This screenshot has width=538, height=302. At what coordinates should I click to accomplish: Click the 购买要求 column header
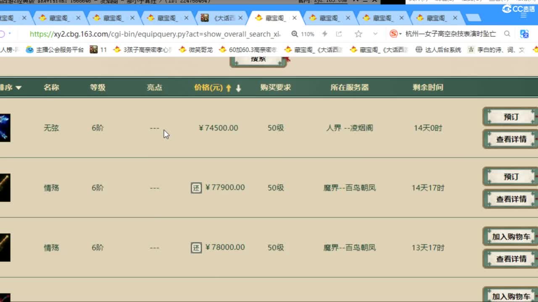click(275, 87)
